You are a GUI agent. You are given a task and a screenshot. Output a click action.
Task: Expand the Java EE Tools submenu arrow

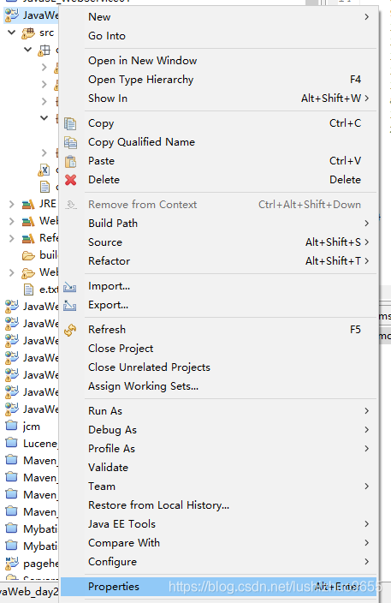(x=367, y=524)
